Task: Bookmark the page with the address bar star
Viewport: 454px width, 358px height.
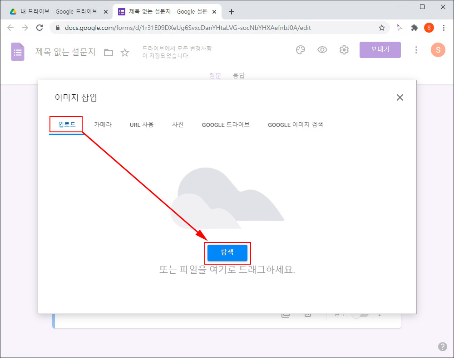Action: [382, 28]
